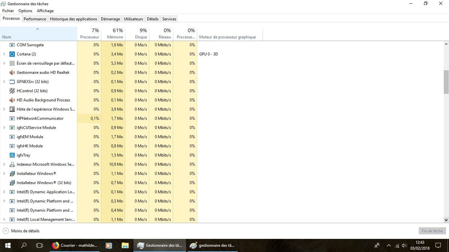This screenshot has height=252, width=449.
Task: Expand Intel(R) Dynamic Application Loader row
Action: (4, 192)
